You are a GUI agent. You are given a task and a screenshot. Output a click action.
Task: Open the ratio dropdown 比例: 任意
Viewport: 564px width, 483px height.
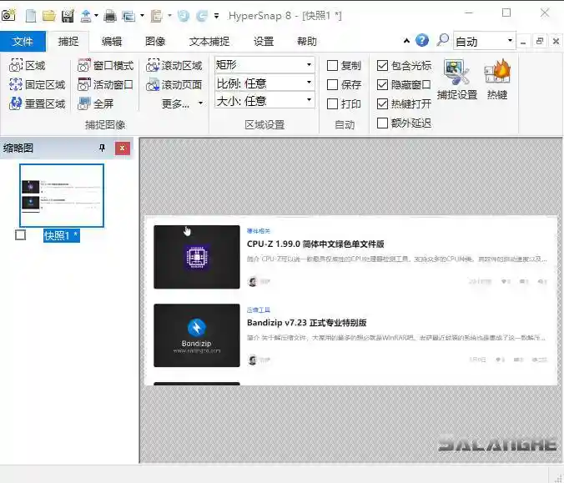pos(264,83)
